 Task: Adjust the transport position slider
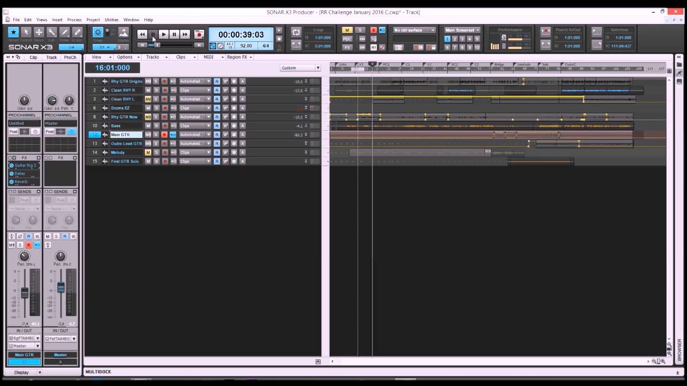click(157, 45)
